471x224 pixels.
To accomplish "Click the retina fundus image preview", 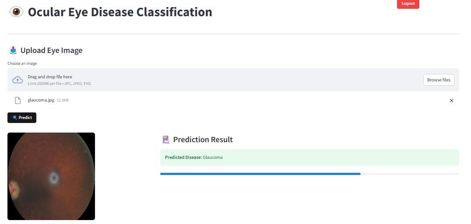I will [x=51, y=176].
